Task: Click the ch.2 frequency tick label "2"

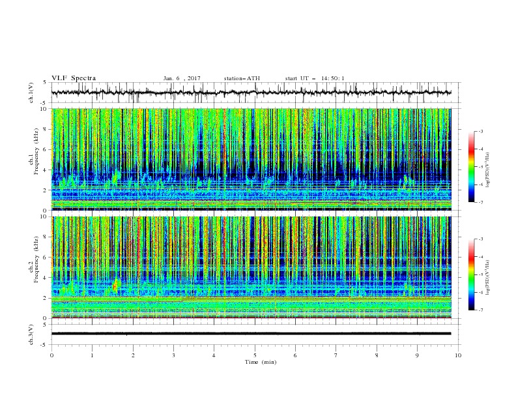Action: pyautogui.click(x=46, y=298)
